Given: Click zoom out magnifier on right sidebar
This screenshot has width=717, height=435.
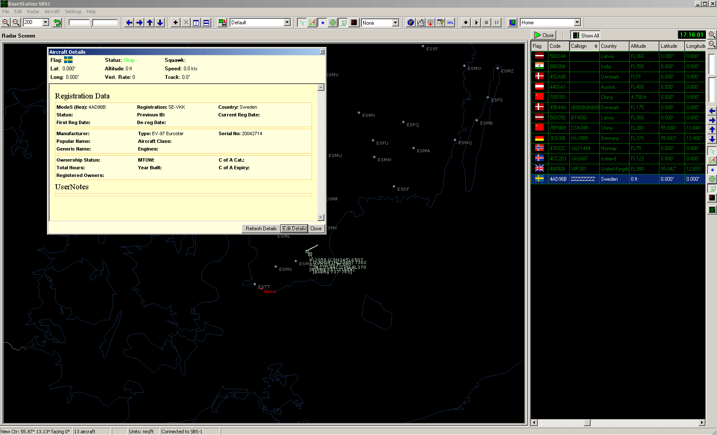Looking at the screenshot, I should [712, 44].
